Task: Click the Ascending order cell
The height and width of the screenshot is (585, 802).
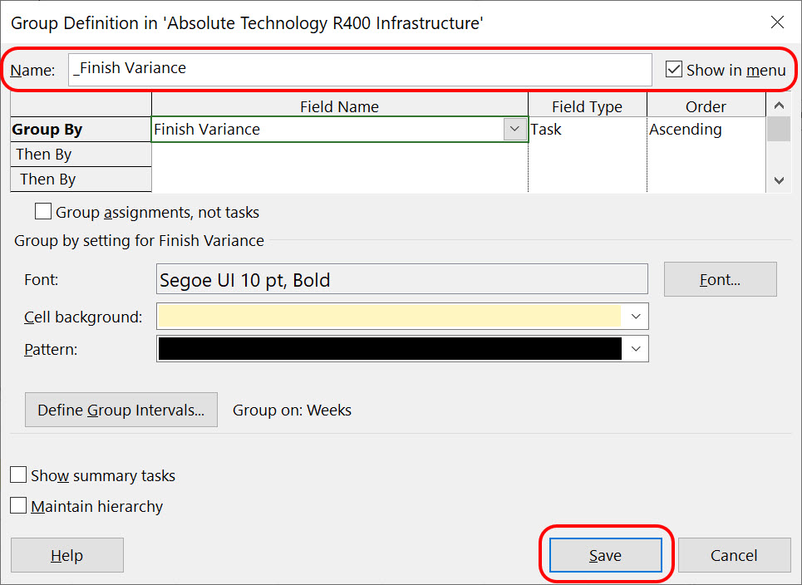Action: point(706,130)
